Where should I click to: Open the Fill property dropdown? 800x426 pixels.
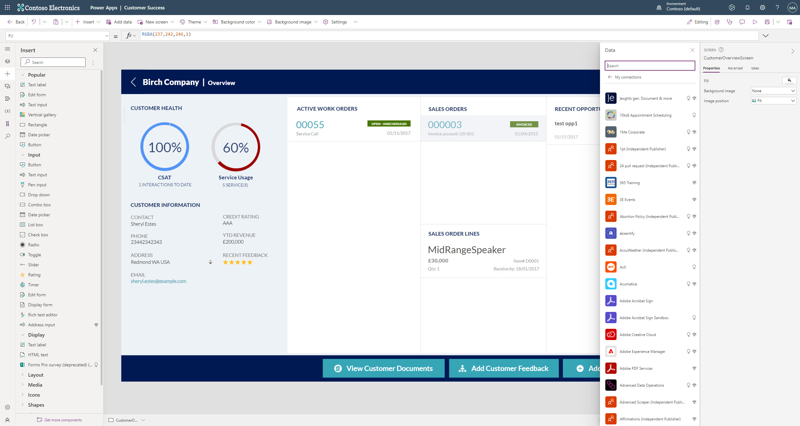coord(57,36)
